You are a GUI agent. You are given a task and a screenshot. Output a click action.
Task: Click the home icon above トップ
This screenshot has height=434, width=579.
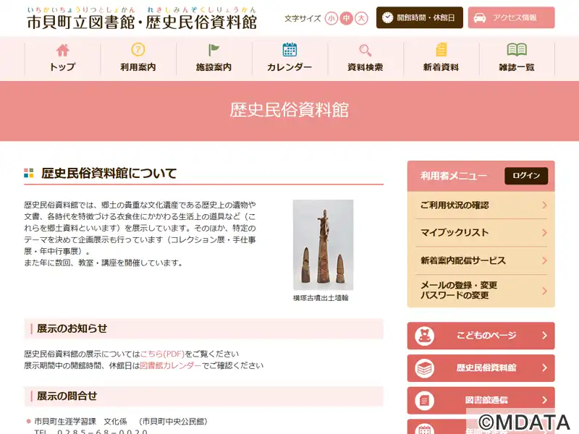62,50
